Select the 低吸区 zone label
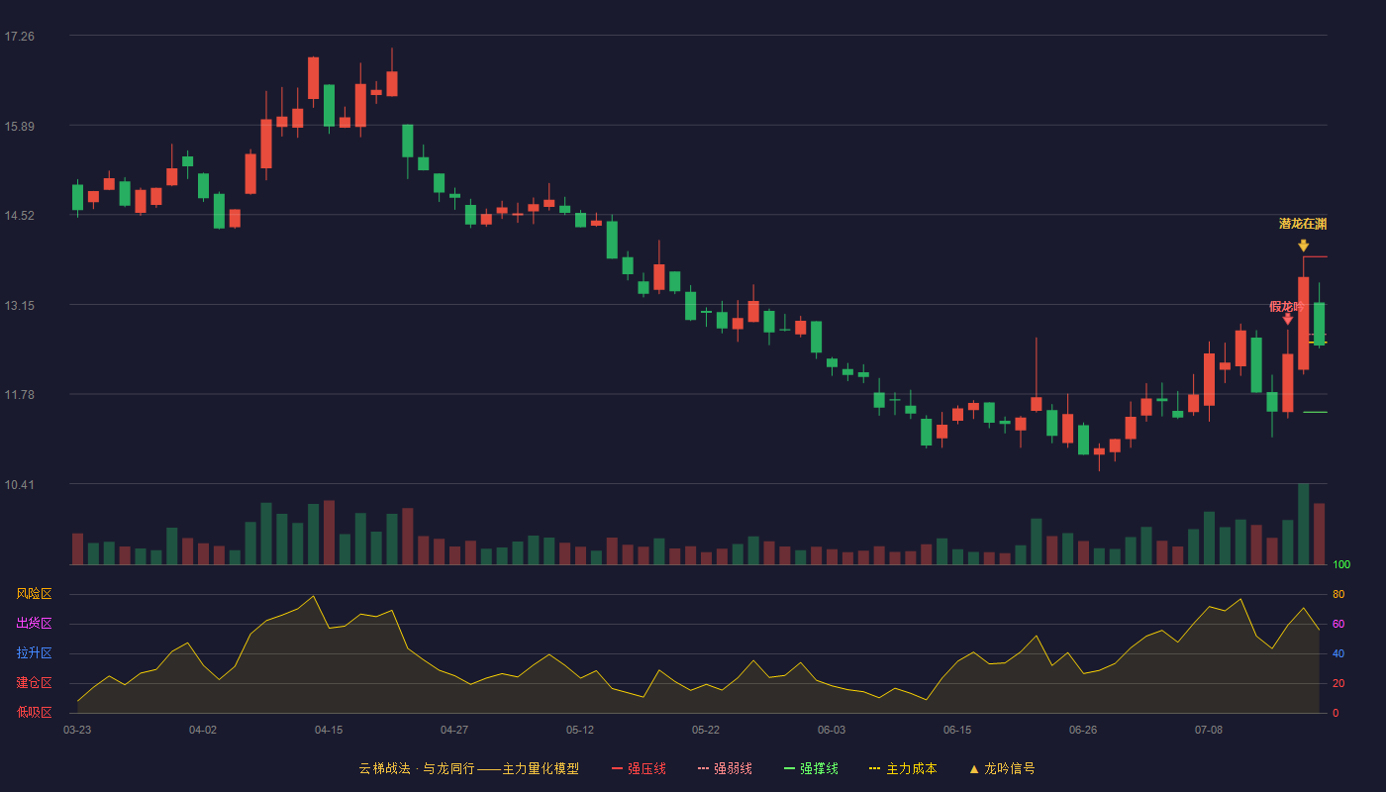 pos(34,712)
